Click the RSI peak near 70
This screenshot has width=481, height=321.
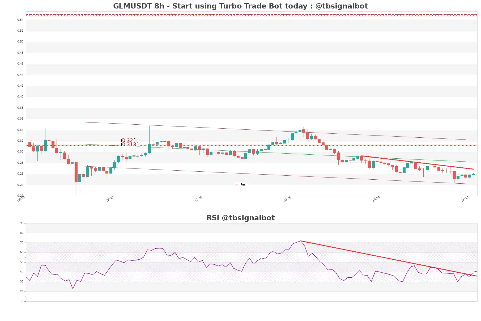tap(301, 241)
